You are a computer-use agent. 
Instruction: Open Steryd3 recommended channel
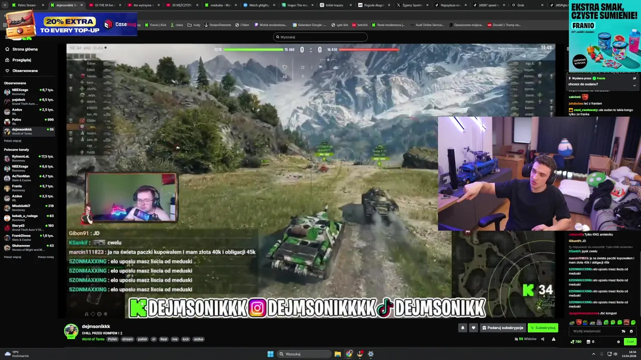29,227
